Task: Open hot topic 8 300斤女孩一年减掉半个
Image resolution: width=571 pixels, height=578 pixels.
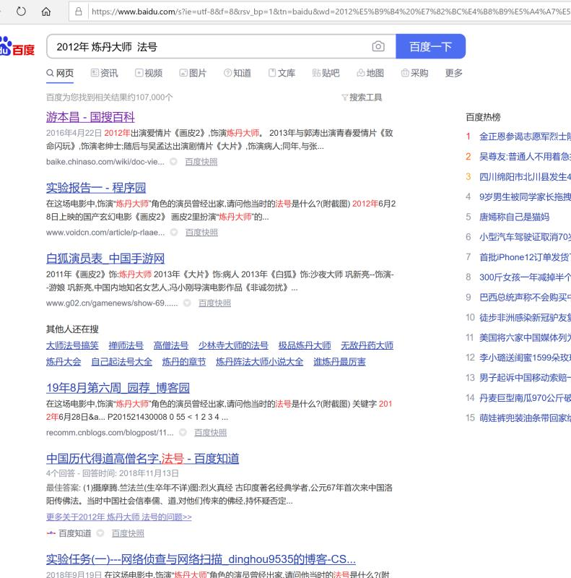Action: [x=525, y=277]
